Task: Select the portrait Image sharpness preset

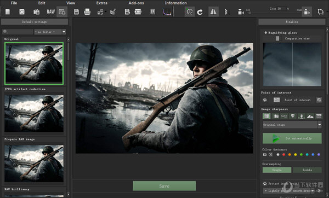Action: (x=301, y=116)
